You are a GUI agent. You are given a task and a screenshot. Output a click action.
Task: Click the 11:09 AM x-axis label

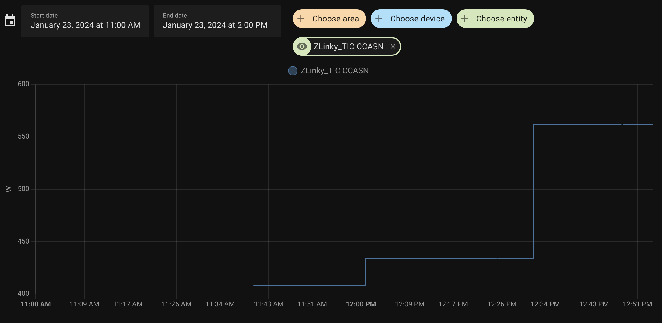point(84,304)
